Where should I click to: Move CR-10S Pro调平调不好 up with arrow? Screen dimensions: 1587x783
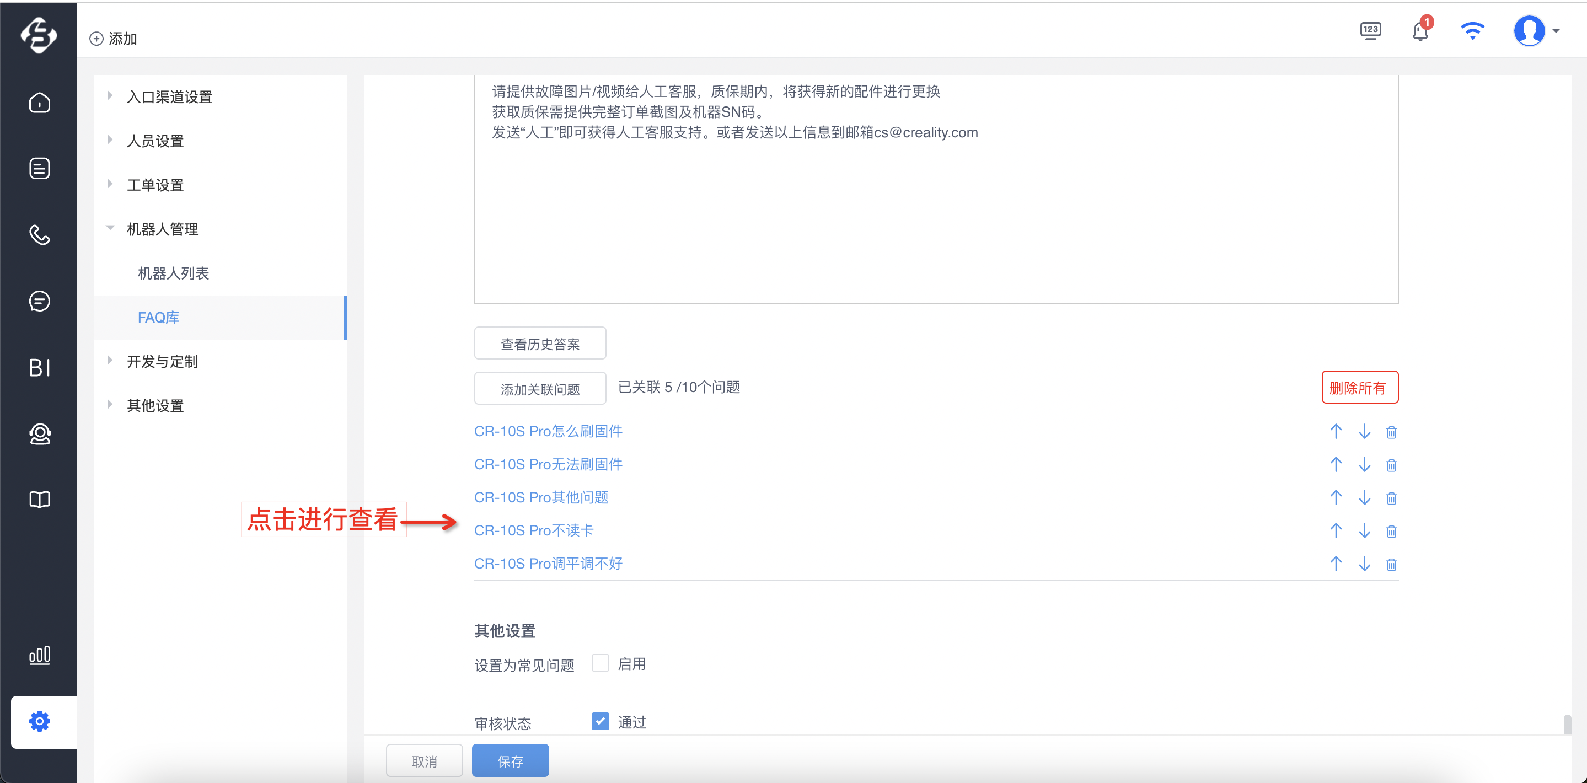[1336, 564]
